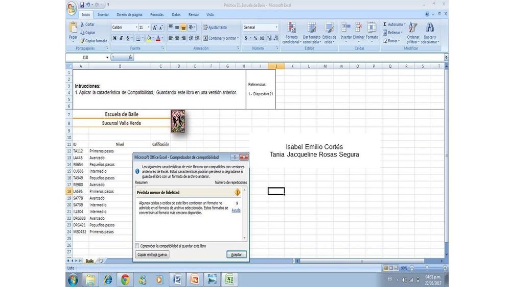Click the Office round button
The height and width of the screenshot is (287, 511).
pyautogui.click(x=72, y=8)
